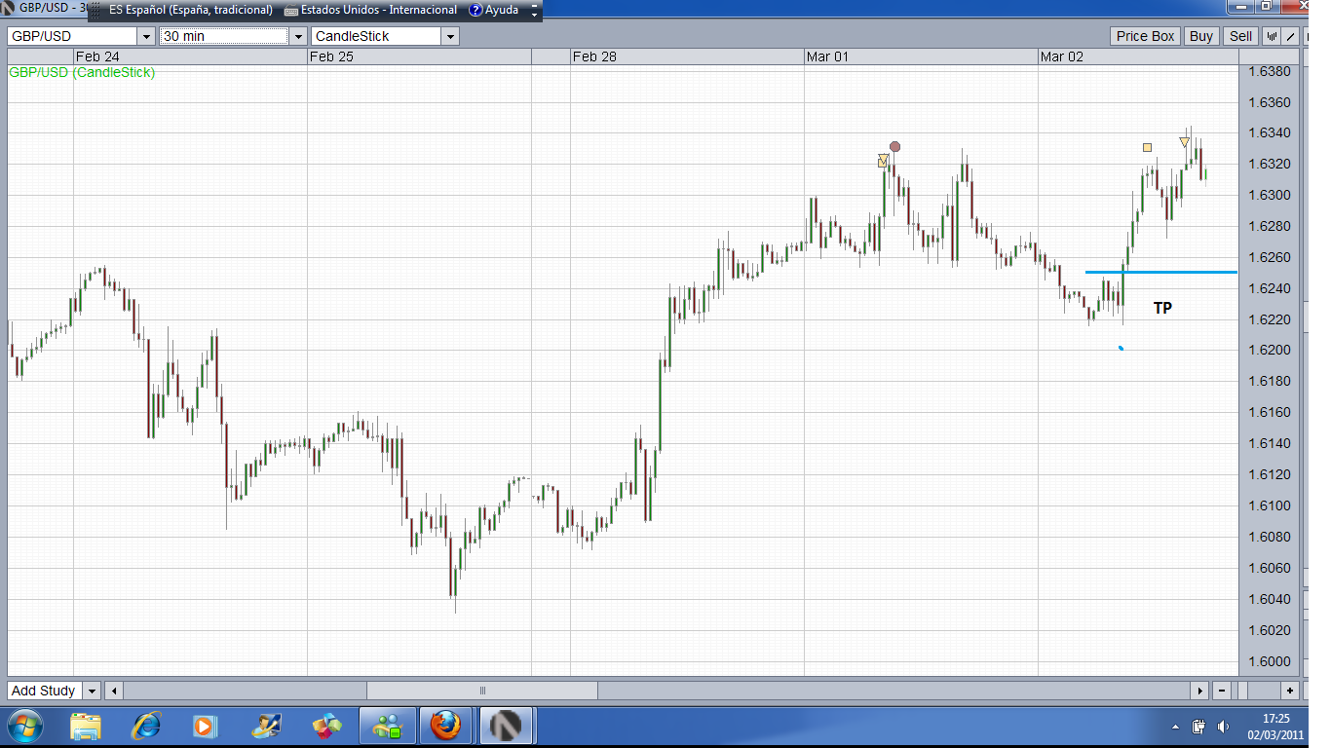Image resolution: width=1331 pixels, height=748 pixels.
Task: Click ES Español language bar item
Action: (182, 10)
